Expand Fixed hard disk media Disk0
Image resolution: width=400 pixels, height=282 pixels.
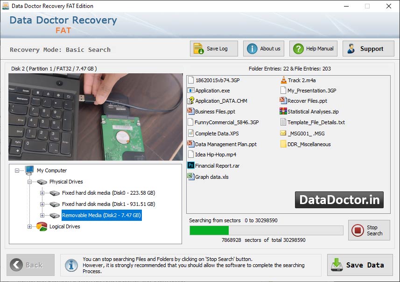click(40, 193)
